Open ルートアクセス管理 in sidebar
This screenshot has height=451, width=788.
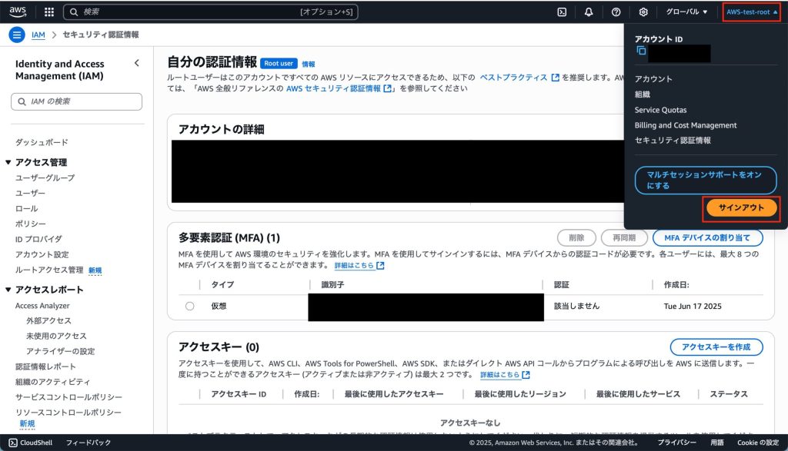49,270
